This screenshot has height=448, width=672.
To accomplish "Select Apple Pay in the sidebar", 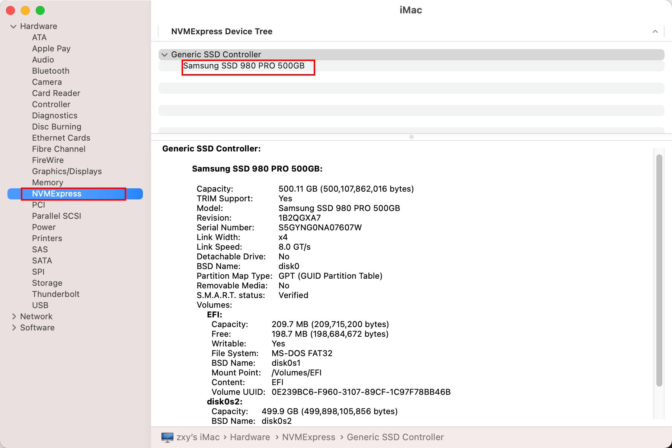I will tap(51, 48).
